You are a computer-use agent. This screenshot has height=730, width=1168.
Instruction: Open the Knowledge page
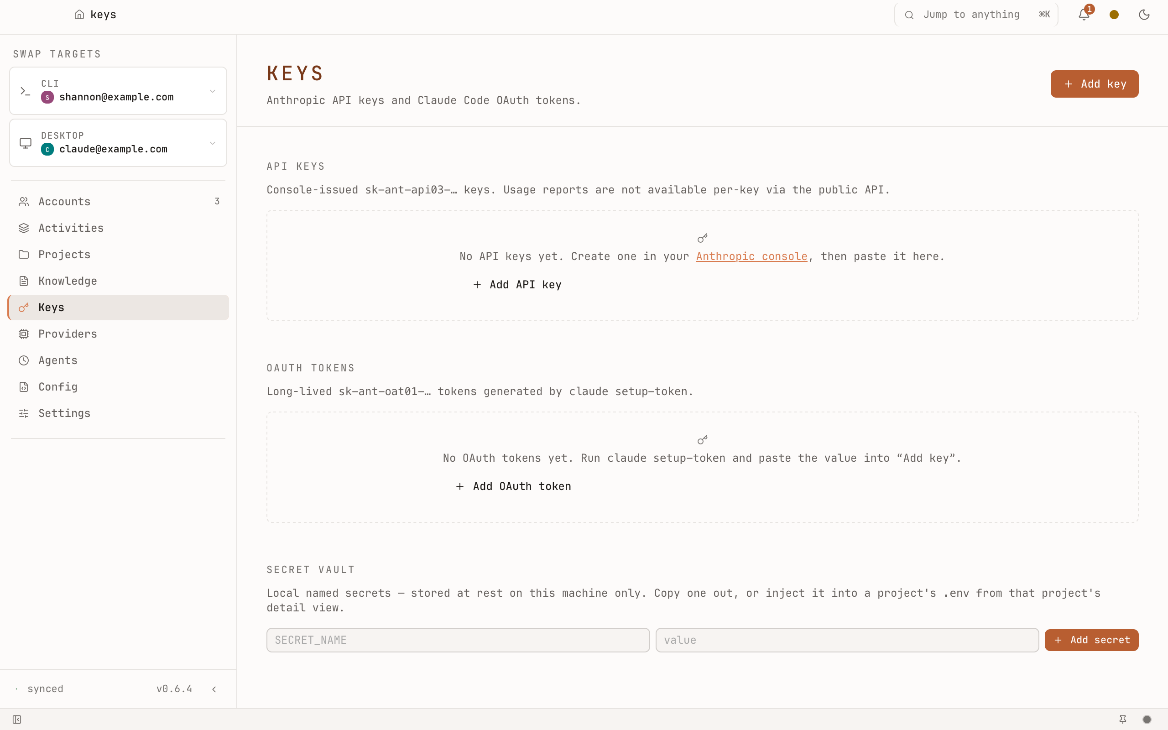point(118,281)
